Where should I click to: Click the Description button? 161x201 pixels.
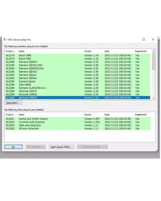(13, 103)
